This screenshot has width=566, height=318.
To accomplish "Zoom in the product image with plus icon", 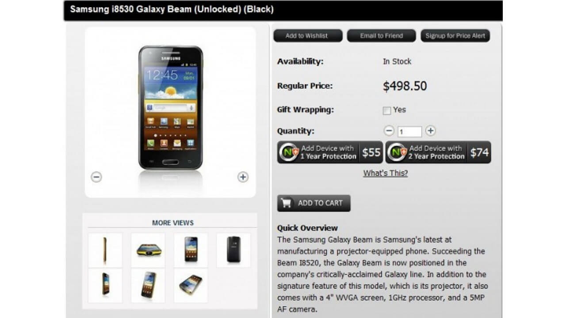I will 243,177.
